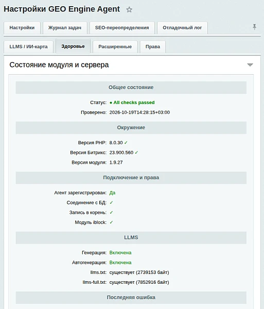Click the Состояние модуля и сервера heading
The height and width of the screenshot is (309, 264).
(x=59, y=65)
